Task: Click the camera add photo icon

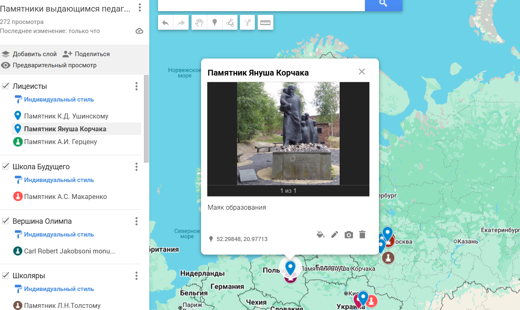Action: click(349, 234)
